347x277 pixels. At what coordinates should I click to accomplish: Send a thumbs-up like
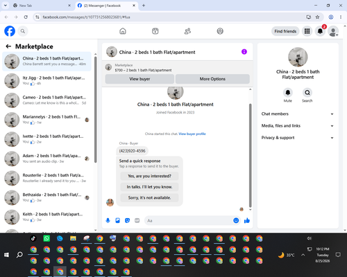coord(247,220)
